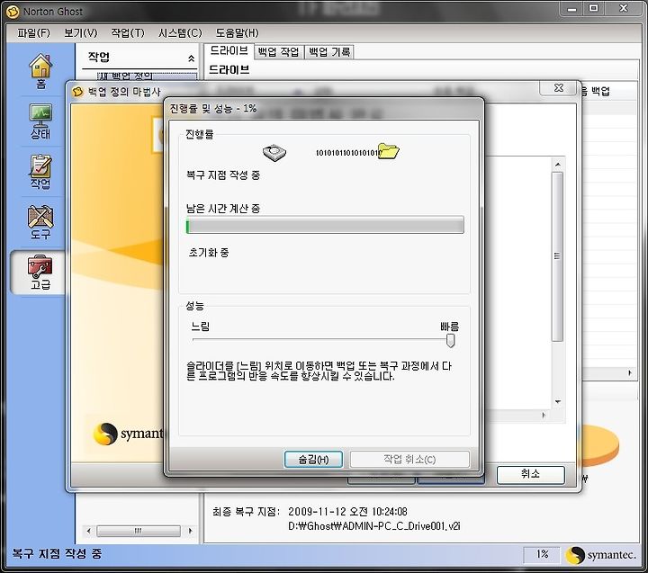
Task: Open the 도움말(H) menu
Action: (238, 33)
